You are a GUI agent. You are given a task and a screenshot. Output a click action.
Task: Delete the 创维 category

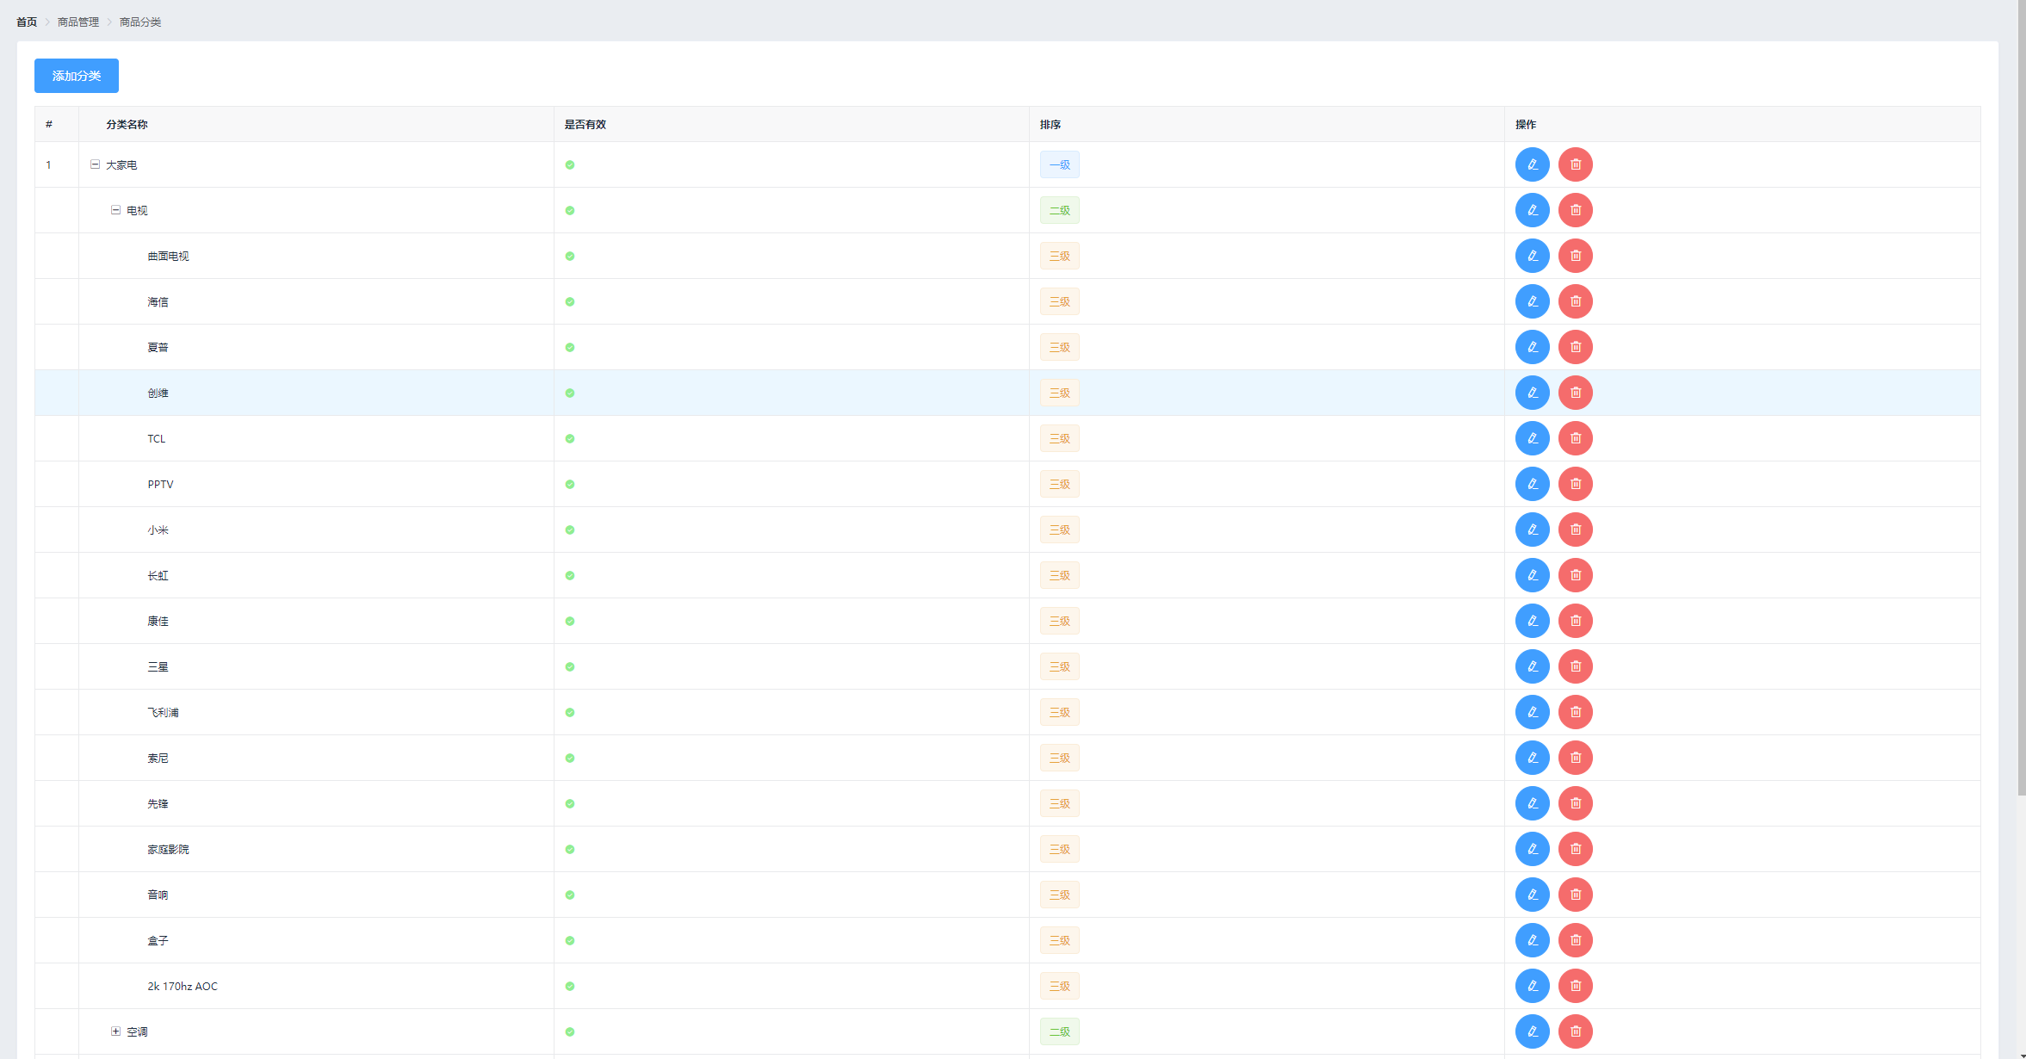click(x=1576, y=393)
